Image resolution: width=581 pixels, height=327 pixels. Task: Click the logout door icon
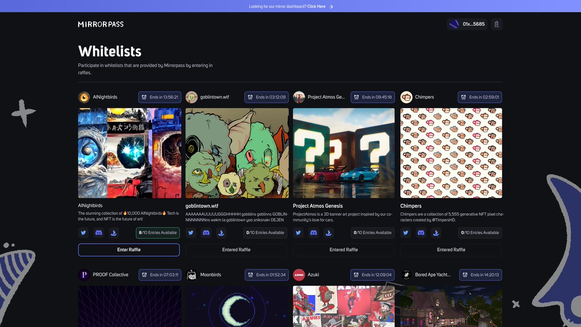click(x=497, y=24)
